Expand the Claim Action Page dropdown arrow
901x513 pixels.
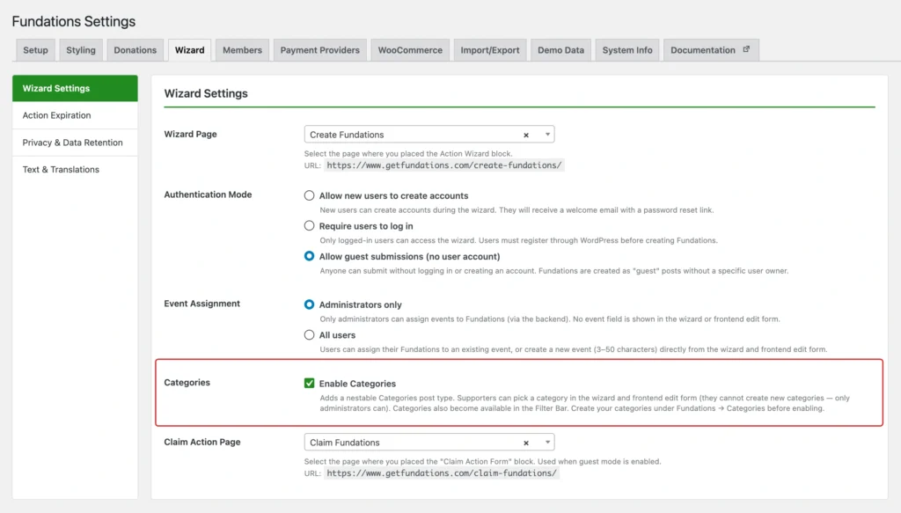pyautogui.click(x=547, y=443)
